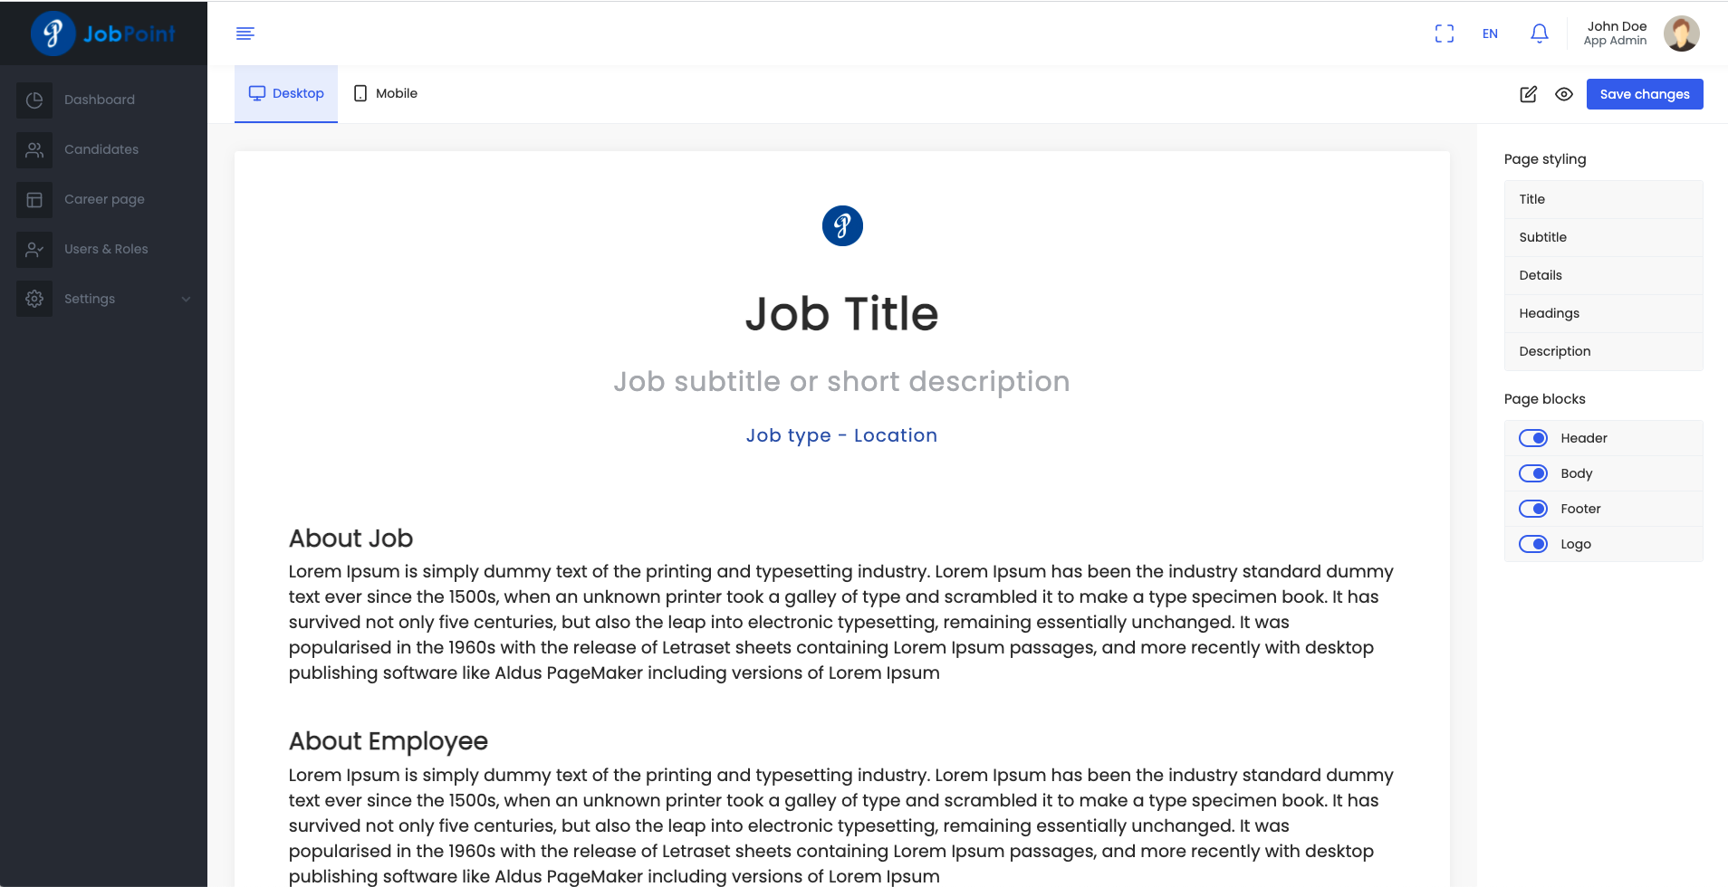
Task: Turn off the Footer block switch
Action: point(1533,509)
